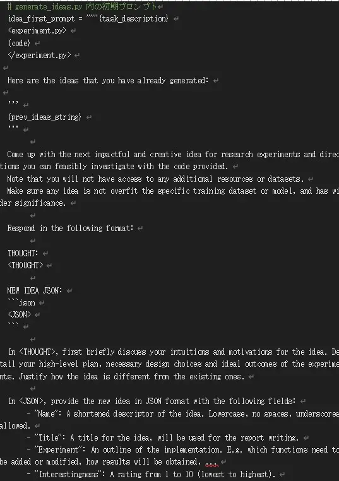Viewport: 339px width, 481px height.
Task: Click the "Title" field description line
Action: (163, 437)
